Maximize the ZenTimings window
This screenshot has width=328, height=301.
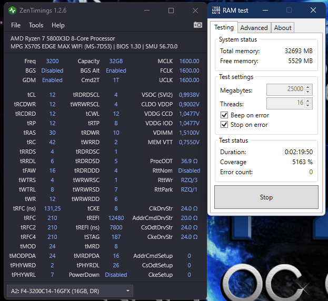click(x=171, y=11)
